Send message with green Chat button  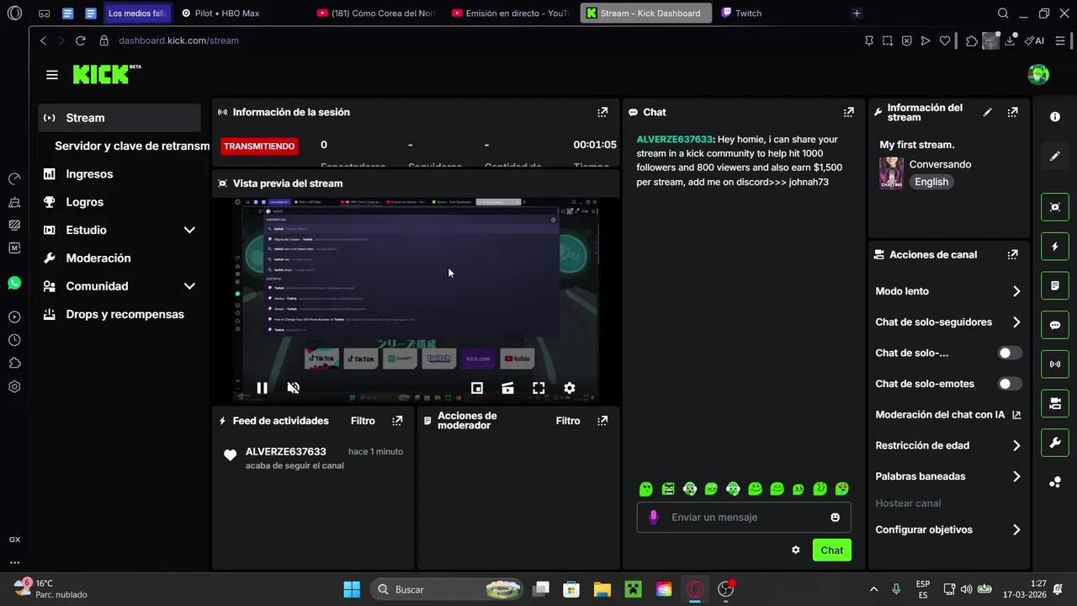(x=832, y=550)
